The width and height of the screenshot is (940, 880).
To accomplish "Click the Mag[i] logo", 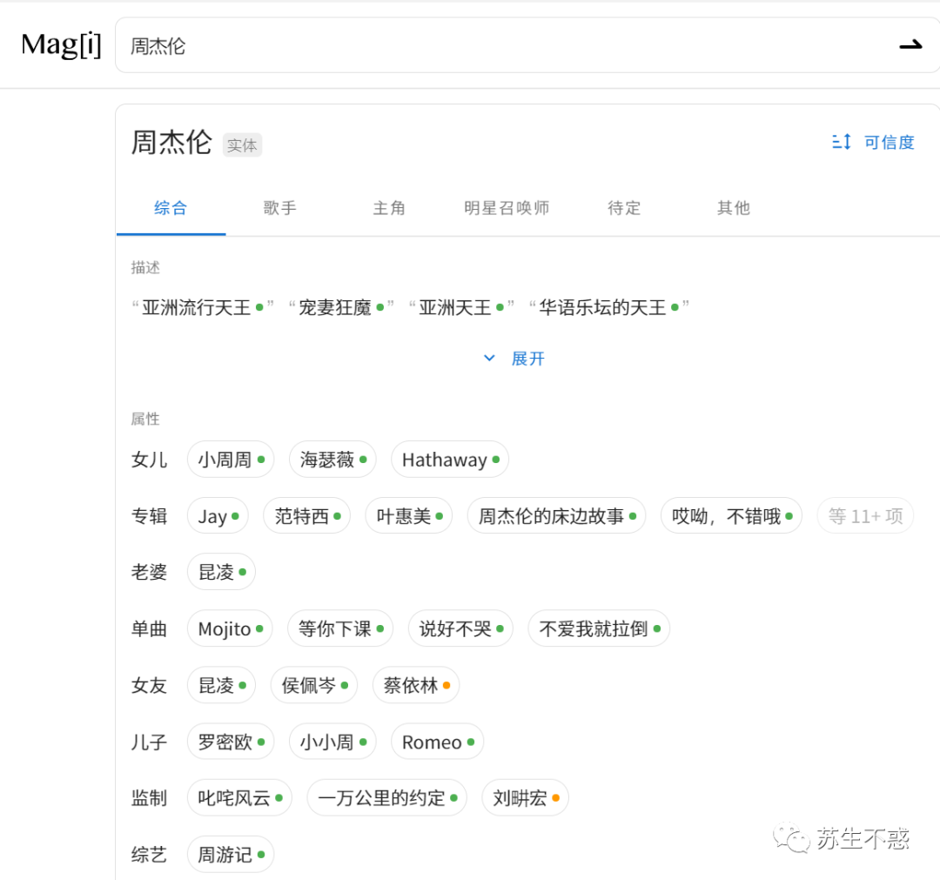I will pos(61,45).
